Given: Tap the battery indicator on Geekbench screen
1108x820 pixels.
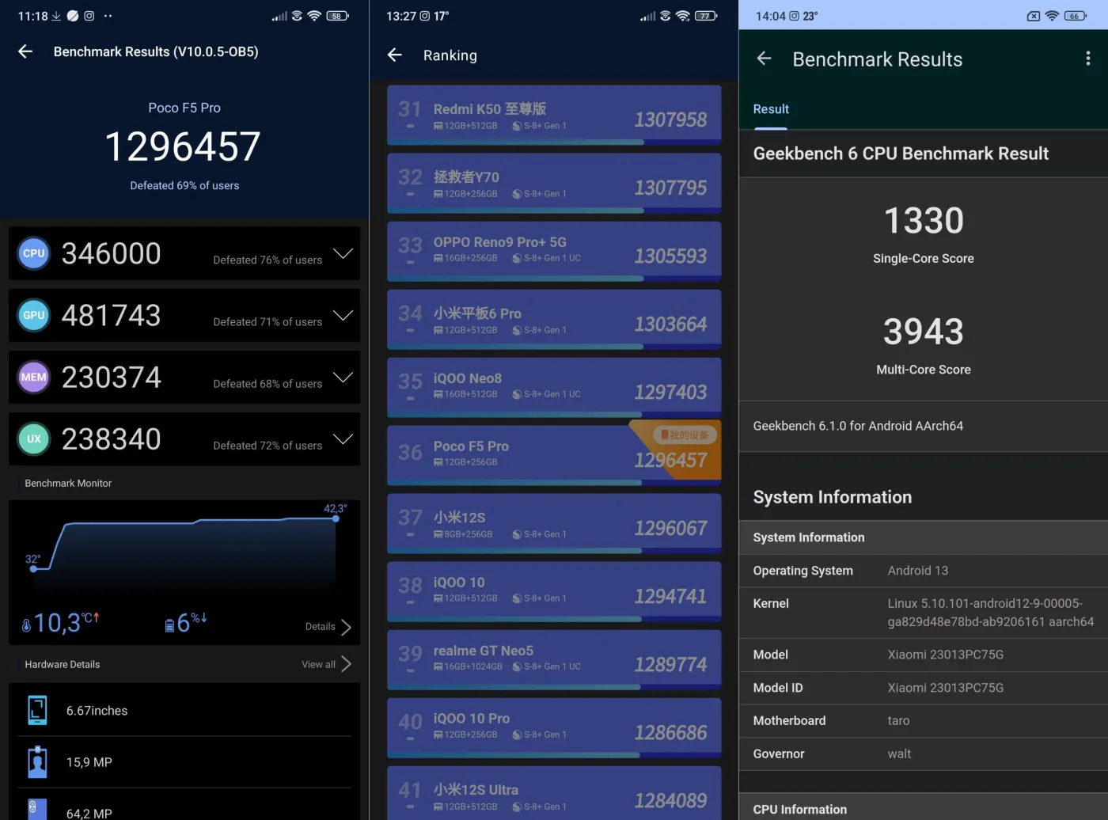Looking at the screenshot, I should pos(1076,16).
